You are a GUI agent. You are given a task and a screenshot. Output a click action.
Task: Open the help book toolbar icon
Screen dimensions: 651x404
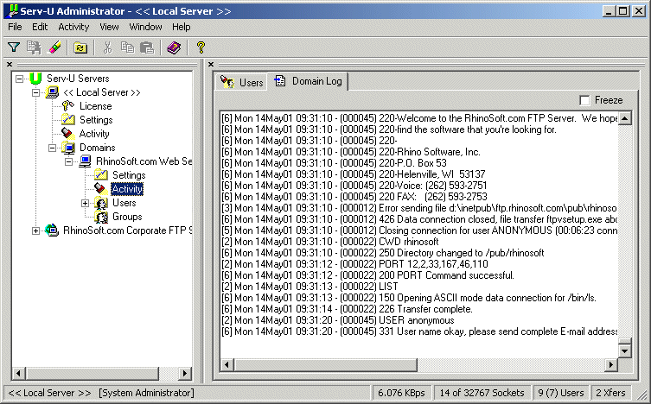point(174,47)
